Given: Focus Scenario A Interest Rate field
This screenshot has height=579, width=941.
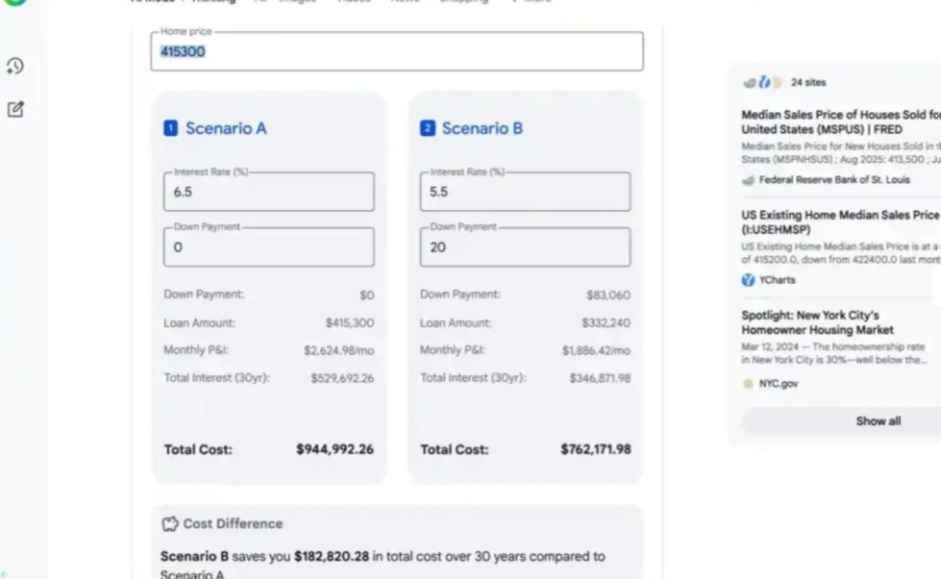Looking at the screenshot, I should (269, 192).
